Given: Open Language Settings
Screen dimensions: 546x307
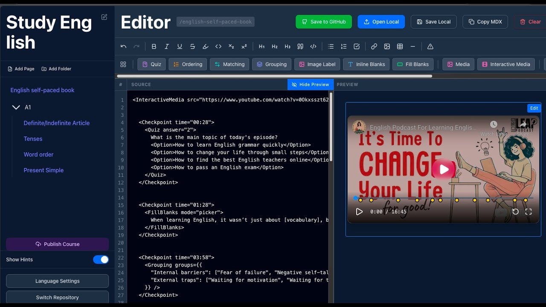Looking at the screenshot, I should tap(57, 281).
